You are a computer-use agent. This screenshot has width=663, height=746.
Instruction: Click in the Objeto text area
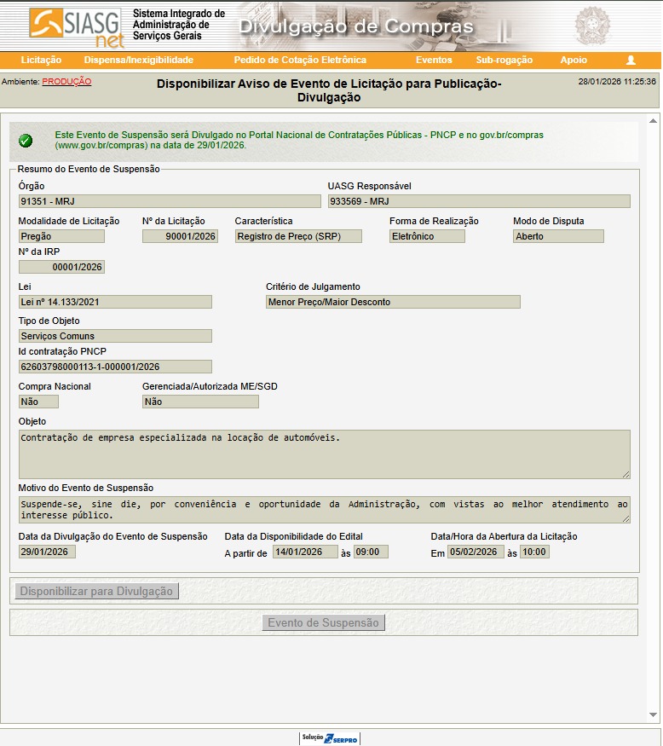point(324,454)
